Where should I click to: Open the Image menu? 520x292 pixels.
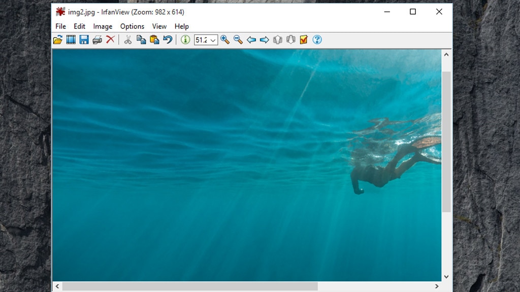(x=103, y=26)
